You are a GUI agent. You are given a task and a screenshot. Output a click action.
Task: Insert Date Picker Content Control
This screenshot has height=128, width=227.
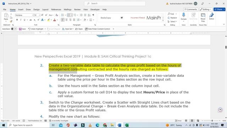point(98,29)
